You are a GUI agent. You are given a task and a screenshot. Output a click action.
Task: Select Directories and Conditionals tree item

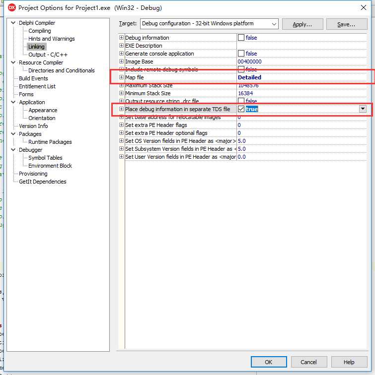pos(61,70)
